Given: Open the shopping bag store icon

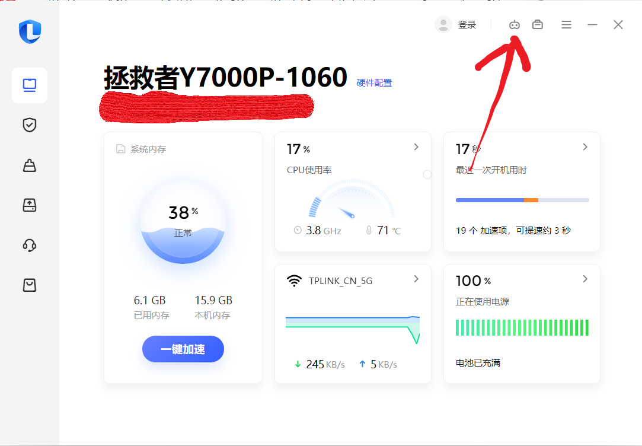Looking at the screenshot, I should click(x=30, y=285).
